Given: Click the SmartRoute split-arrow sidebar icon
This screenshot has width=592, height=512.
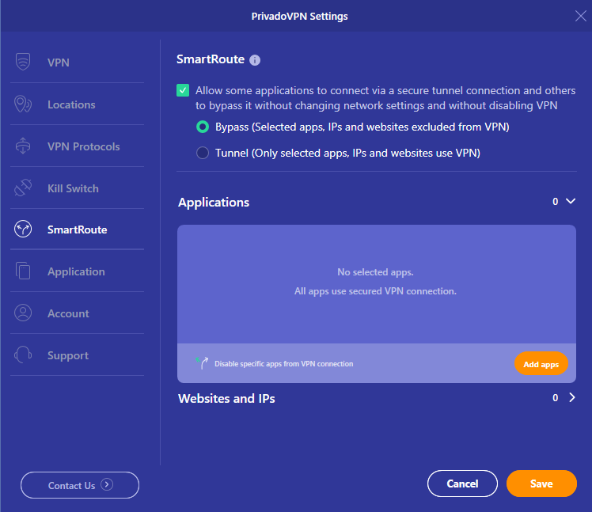Looking at the screenshot, I should tap(23, 229).
